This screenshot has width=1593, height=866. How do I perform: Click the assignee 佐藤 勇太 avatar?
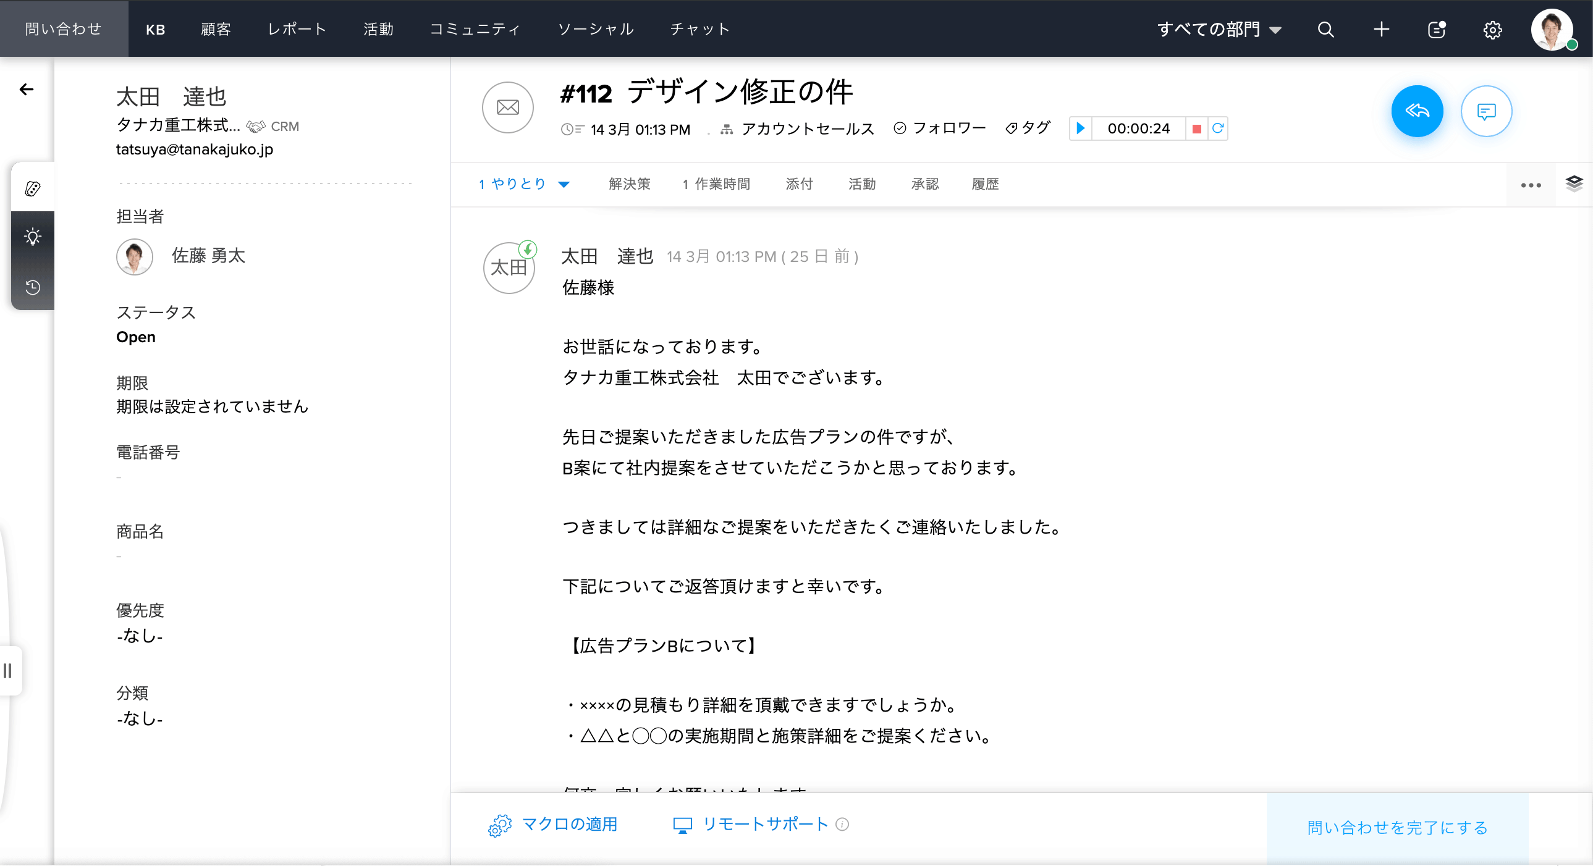tap(134, 256)
